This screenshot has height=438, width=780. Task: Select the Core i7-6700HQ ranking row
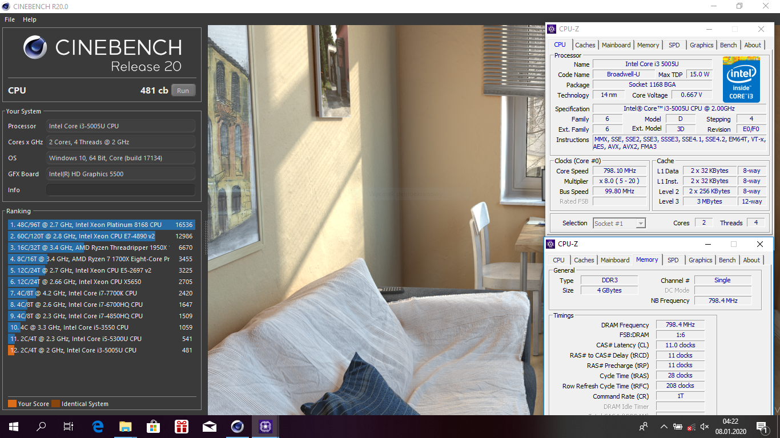pyautogui.click(x=102, y=305)
